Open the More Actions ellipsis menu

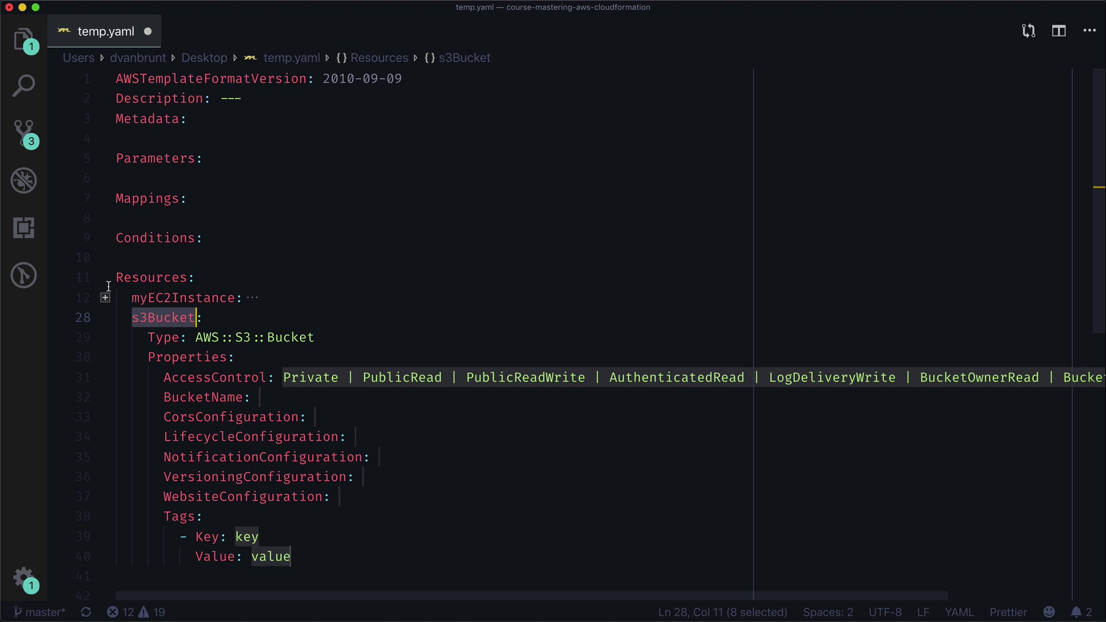point(1089,31)
